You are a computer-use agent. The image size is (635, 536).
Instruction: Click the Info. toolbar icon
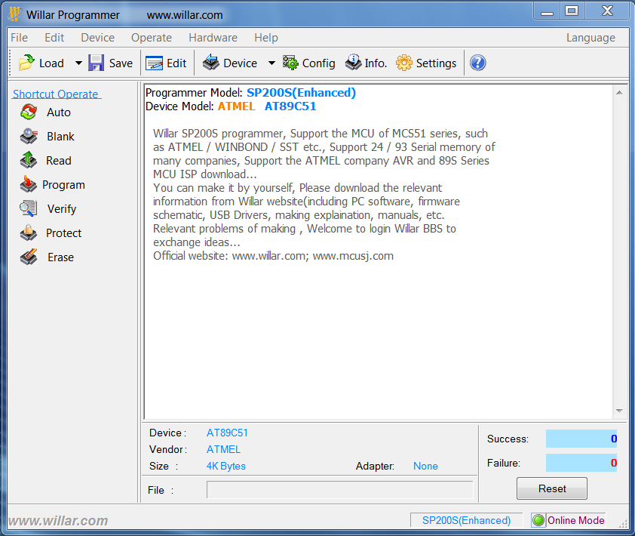click(x=354, y=63)
